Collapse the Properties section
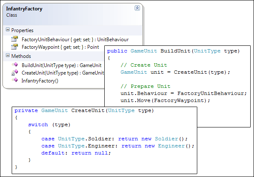 pyautogui.click(x=8, y=30)
